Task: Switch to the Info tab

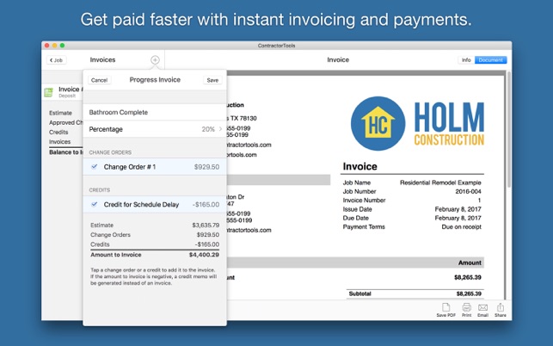Action: [x=466, y=60]
